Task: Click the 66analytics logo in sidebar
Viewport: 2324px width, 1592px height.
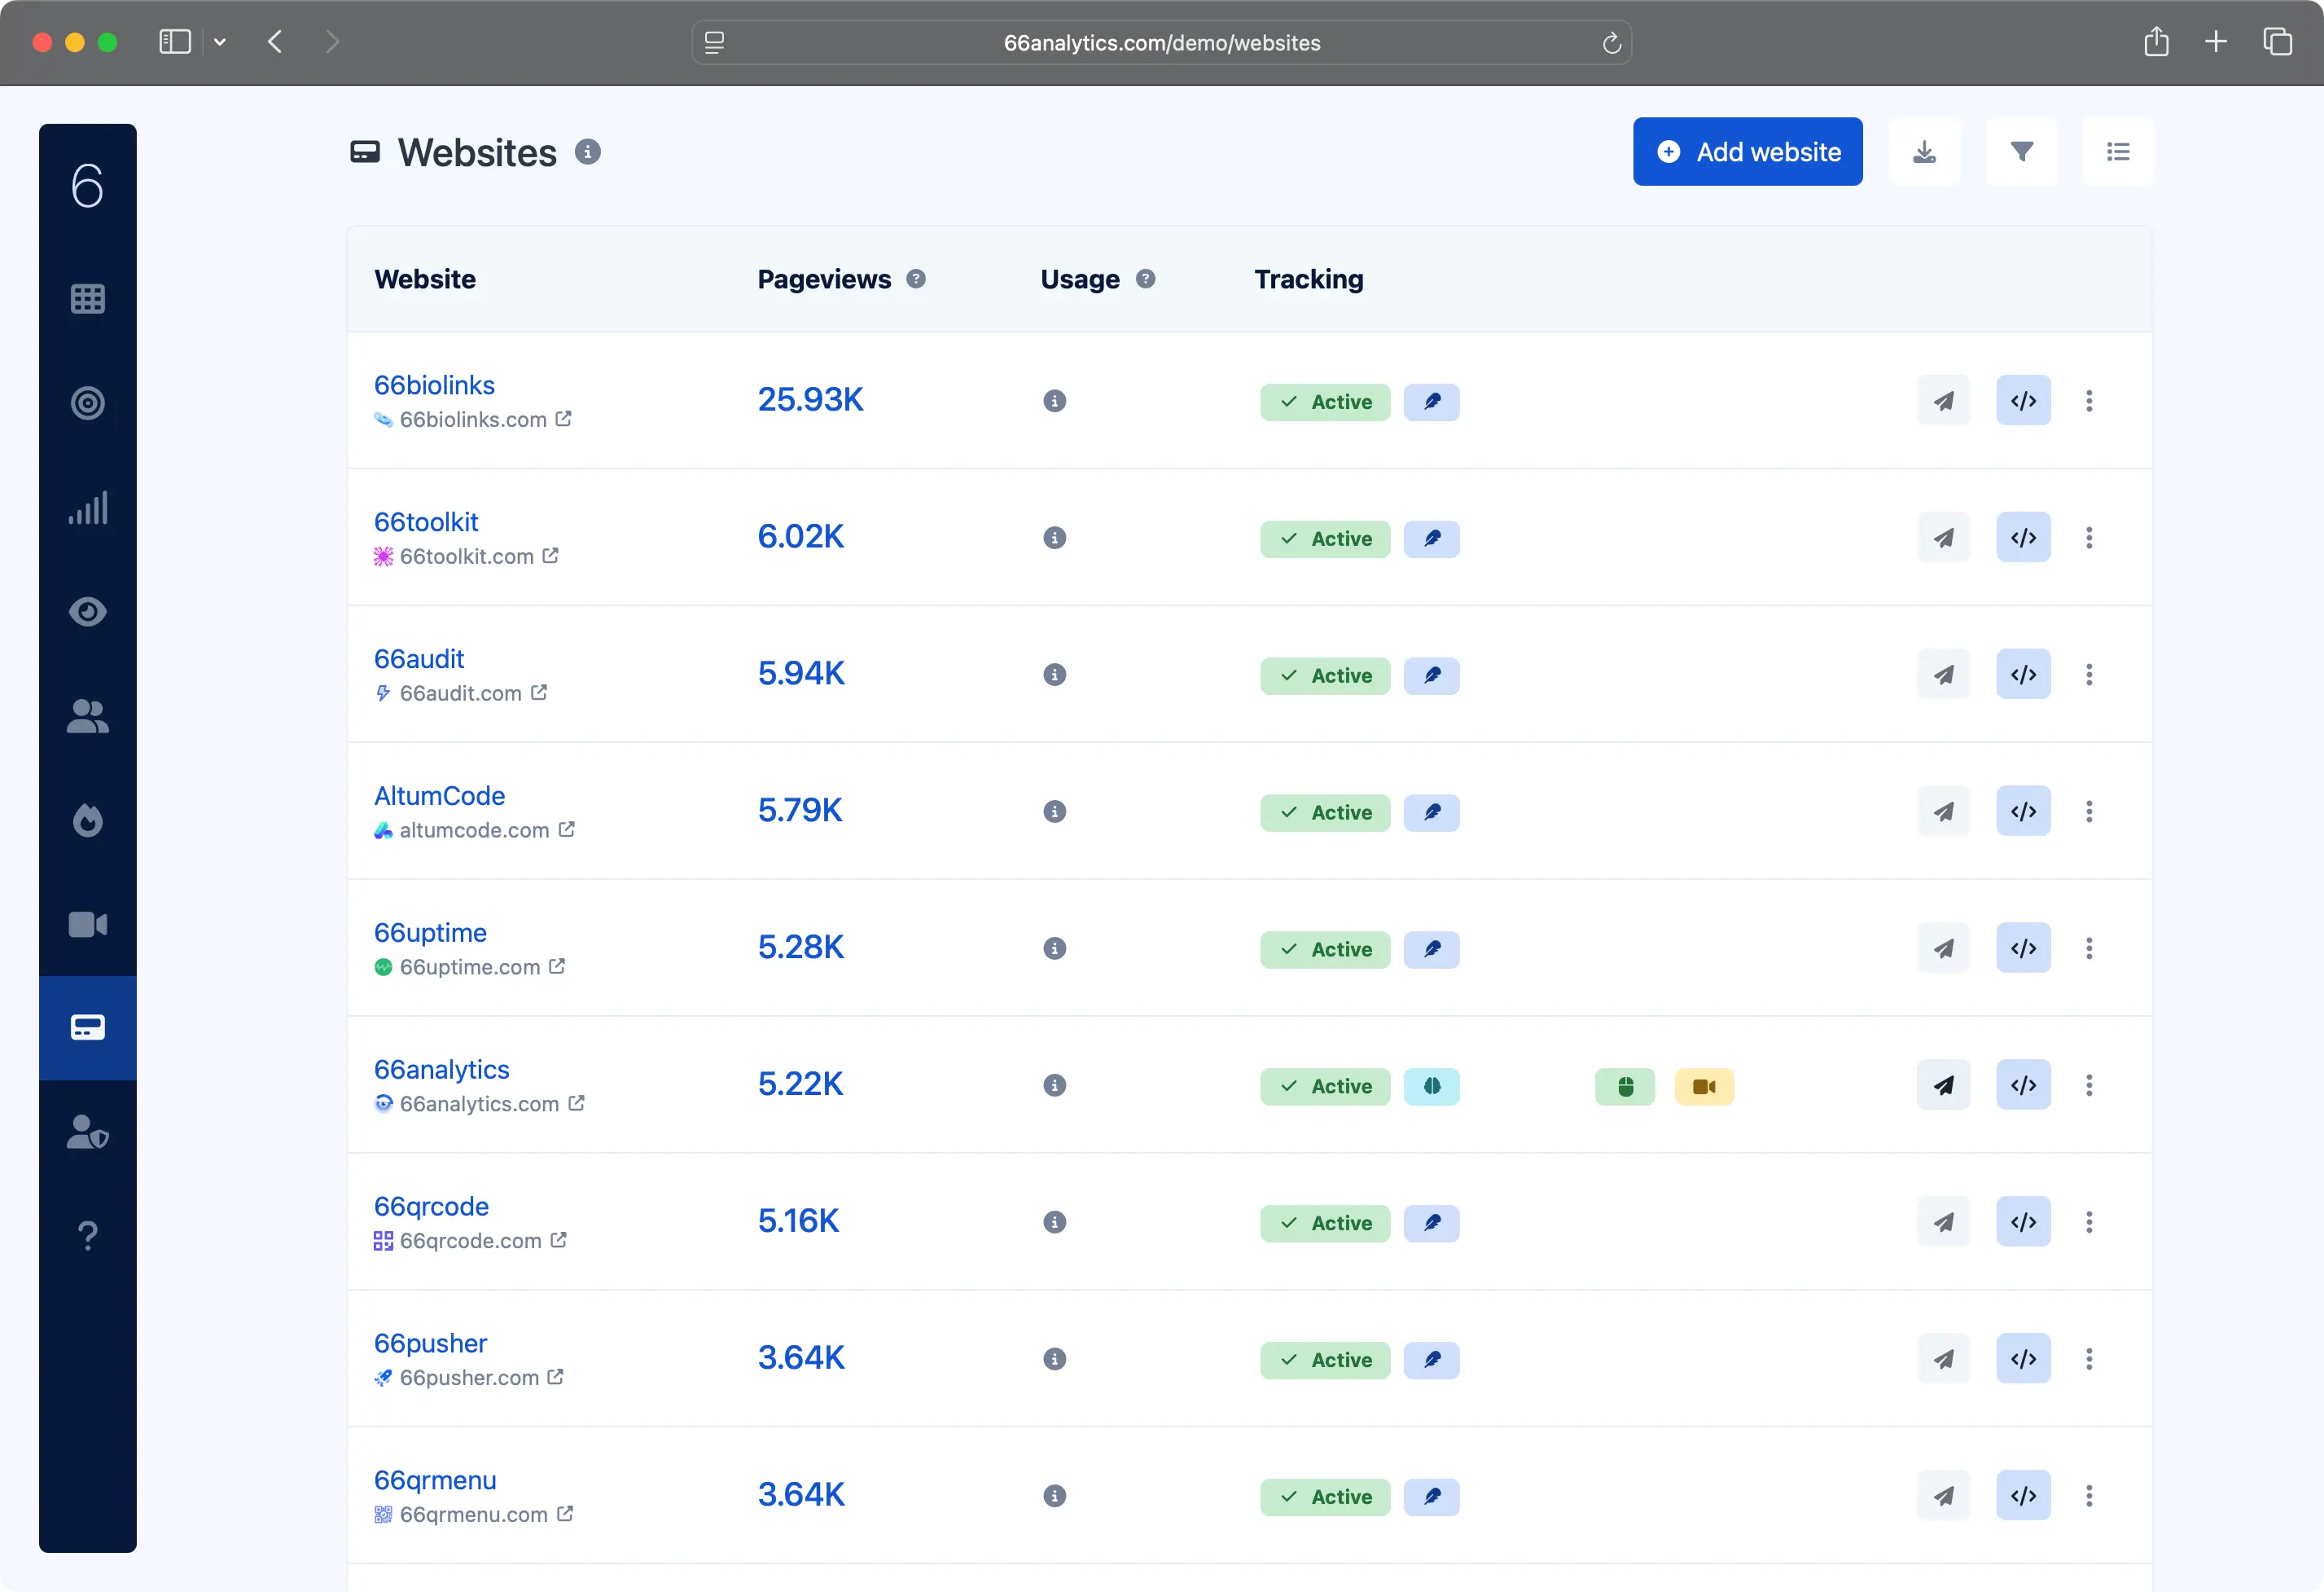Action: pos(88,185)
